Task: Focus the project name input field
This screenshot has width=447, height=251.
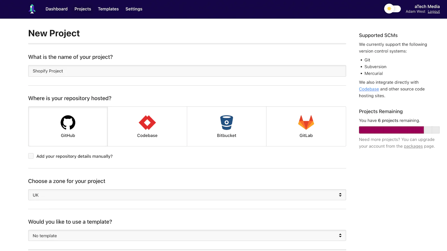Action: [187, 71]
